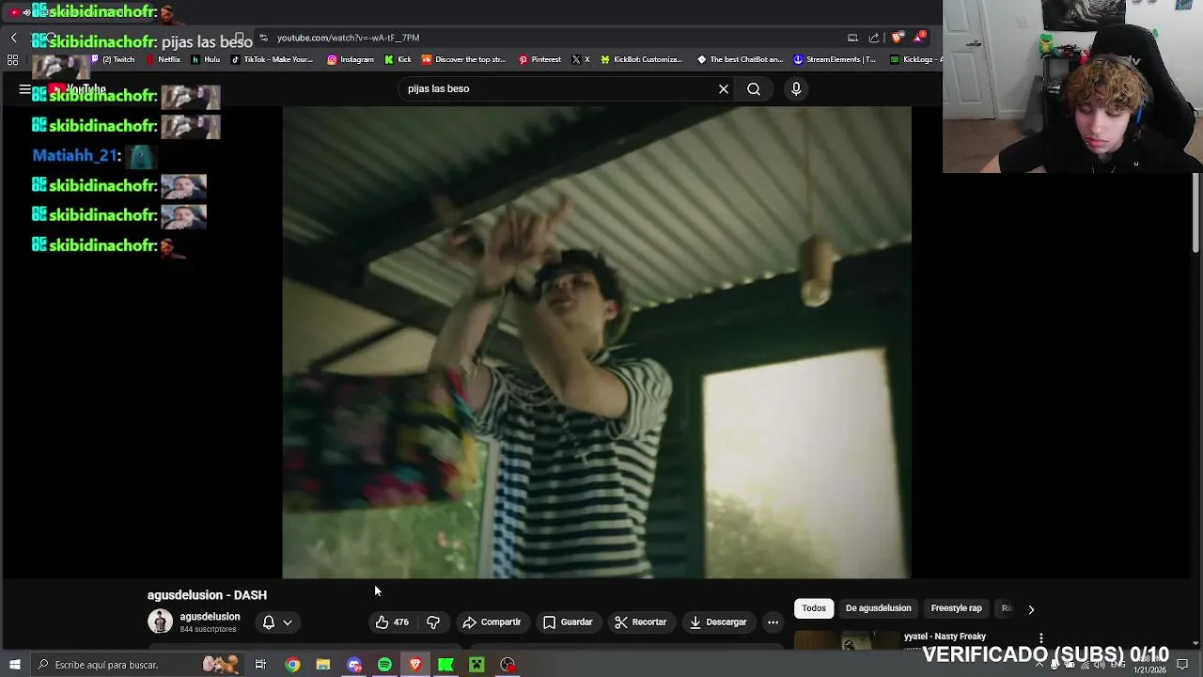The width and height of the screenshot is (1203, 677).
Task: Open the more actions three-dot menu
Action: pos(773,622)
